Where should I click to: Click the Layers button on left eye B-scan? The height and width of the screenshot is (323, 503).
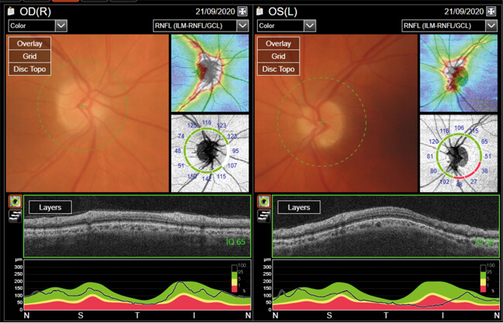[x=299, y=207]
